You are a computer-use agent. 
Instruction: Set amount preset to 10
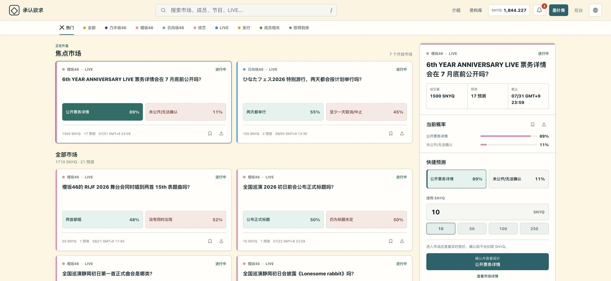pos(441,229)
